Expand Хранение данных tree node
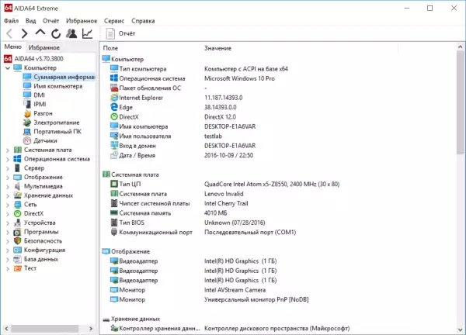The image size is (466, 335). pyautogui.click(x=8, y=196)
